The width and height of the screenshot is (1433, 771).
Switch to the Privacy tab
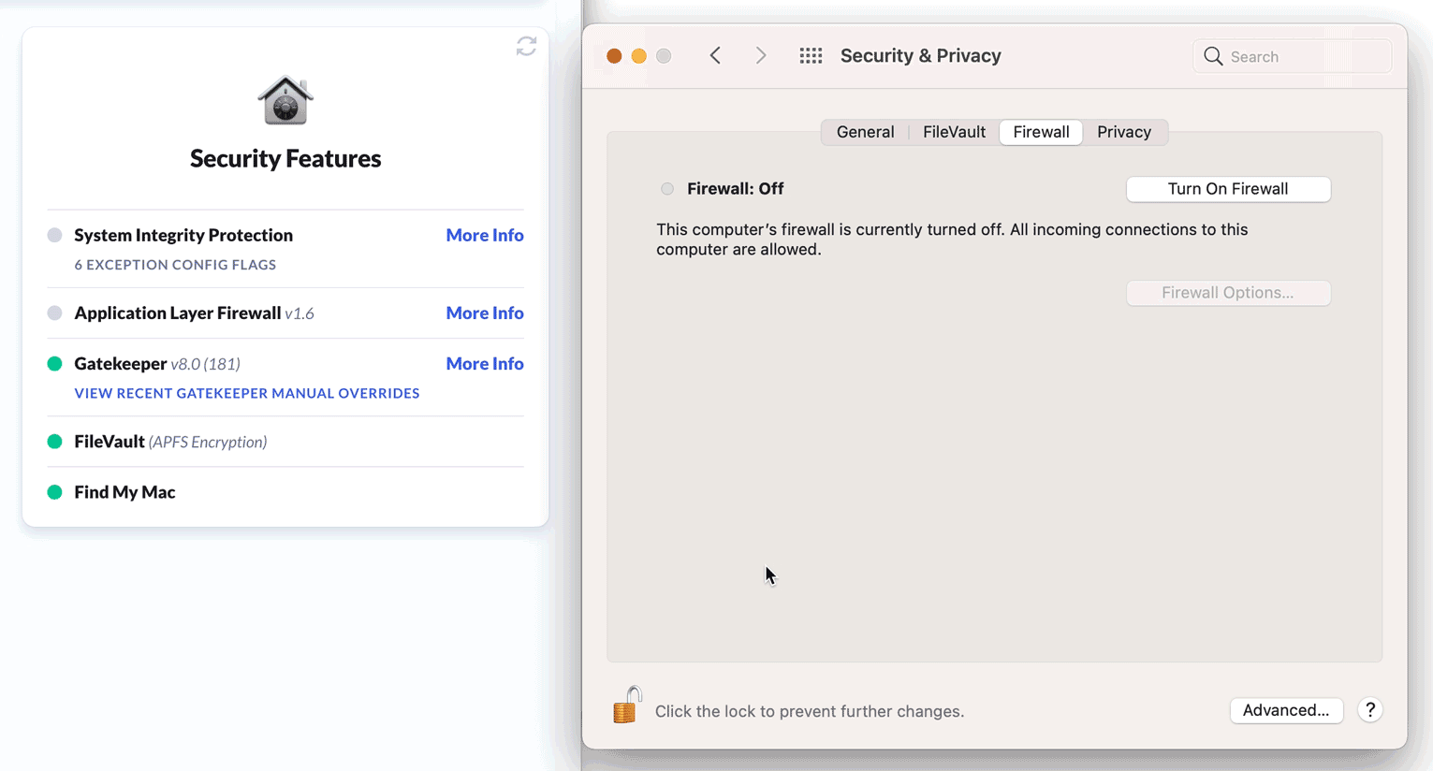click(1123, 132)
